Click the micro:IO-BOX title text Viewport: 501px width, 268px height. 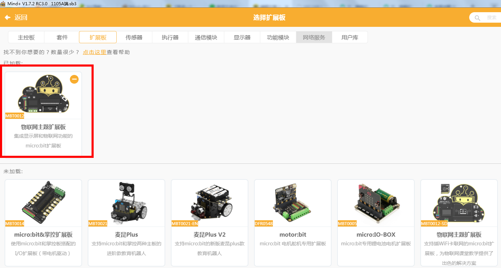[x=376, y=235]
